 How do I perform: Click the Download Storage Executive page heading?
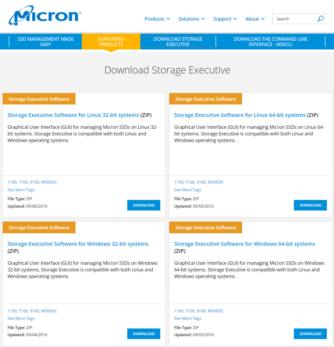pyautogui.click(x=167, y=70)
